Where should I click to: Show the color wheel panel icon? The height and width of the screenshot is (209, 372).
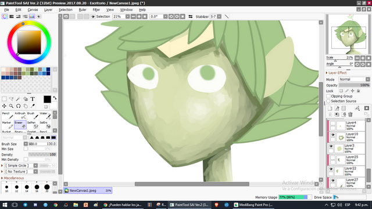coord(5,16)
